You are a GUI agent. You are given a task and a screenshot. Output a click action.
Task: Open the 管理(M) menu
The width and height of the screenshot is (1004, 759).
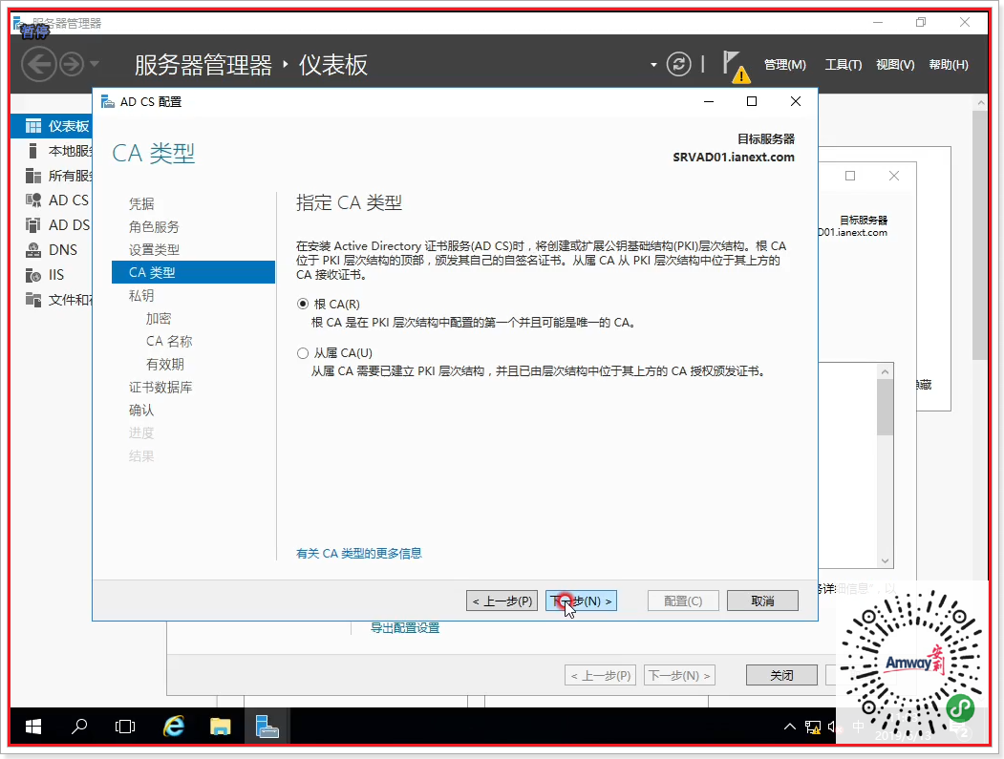pyautogui.click(x=785, y=65)
